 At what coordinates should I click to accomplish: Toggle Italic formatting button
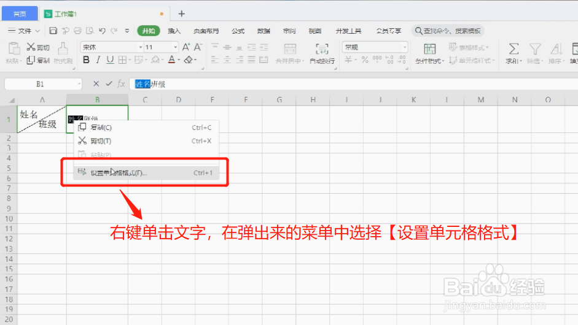tap(98, 59)
